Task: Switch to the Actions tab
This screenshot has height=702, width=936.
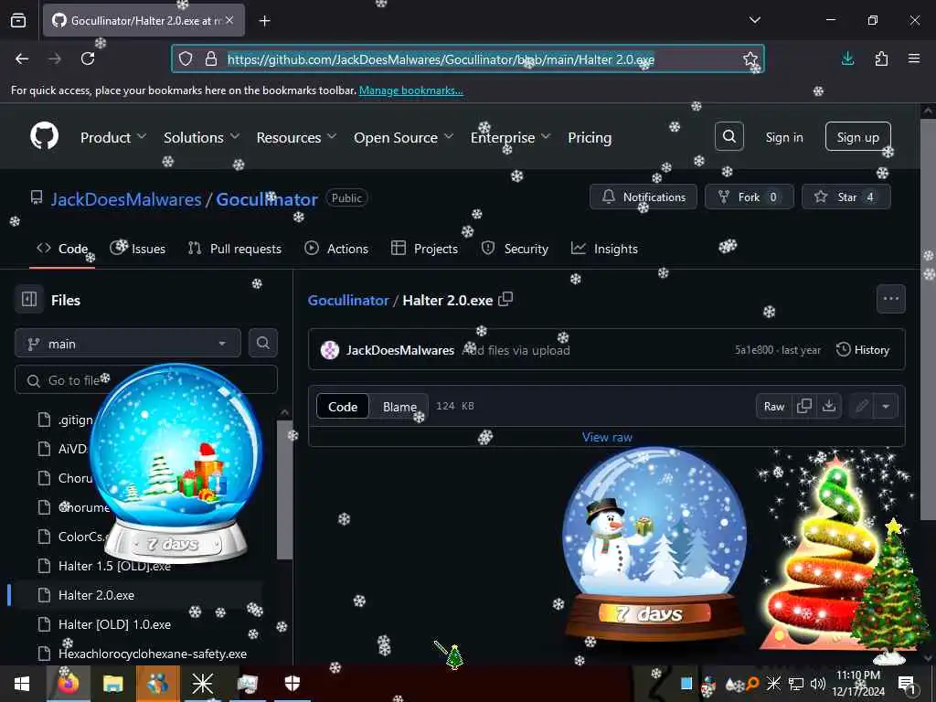Action: [336, 249]
